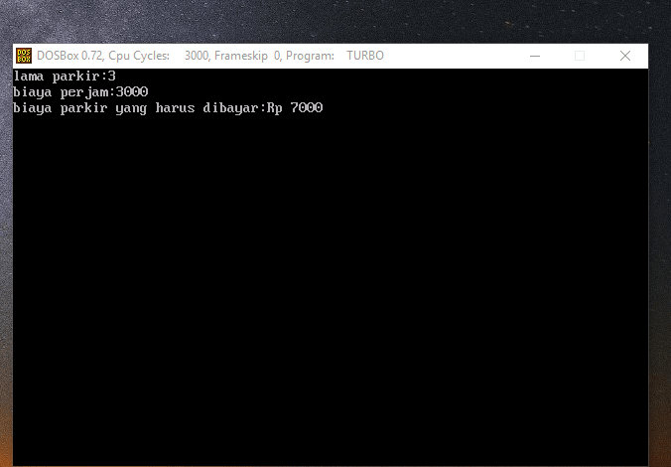Close the DOSBox window
This screenshot has height=467, width=671.
click(625, 56)
